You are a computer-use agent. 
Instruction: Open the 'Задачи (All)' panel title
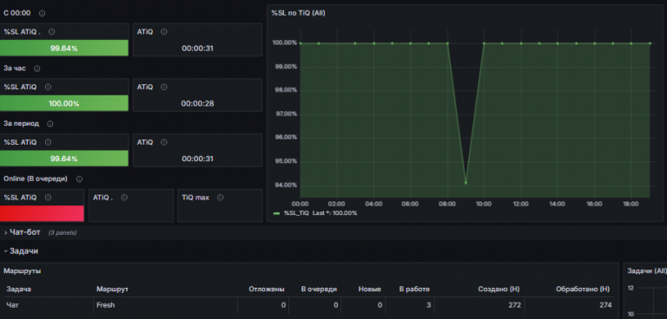[x=646, y=270]
